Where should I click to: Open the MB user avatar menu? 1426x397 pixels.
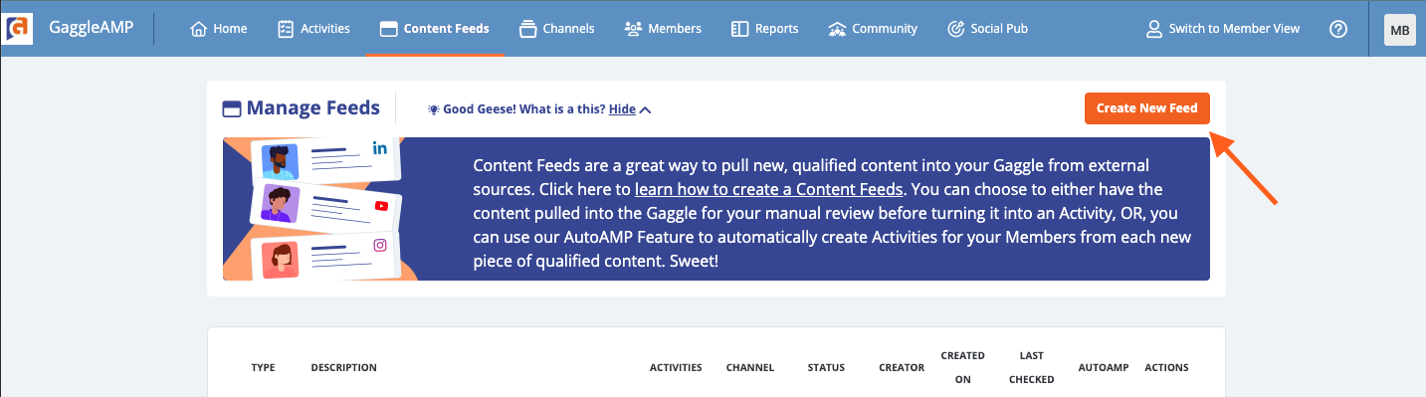coord(1399,30)
